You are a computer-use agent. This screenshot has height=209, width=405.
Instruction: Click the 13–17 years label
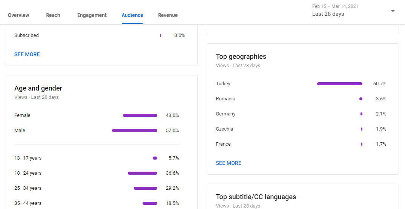[x=28, y=158]
